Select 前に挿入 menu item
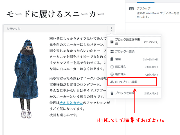Screen dimensions: 180x135 (134, 67)
